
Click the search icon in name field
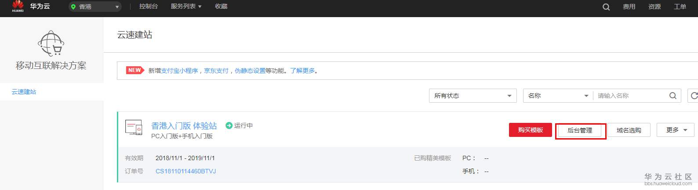[673, 96]
